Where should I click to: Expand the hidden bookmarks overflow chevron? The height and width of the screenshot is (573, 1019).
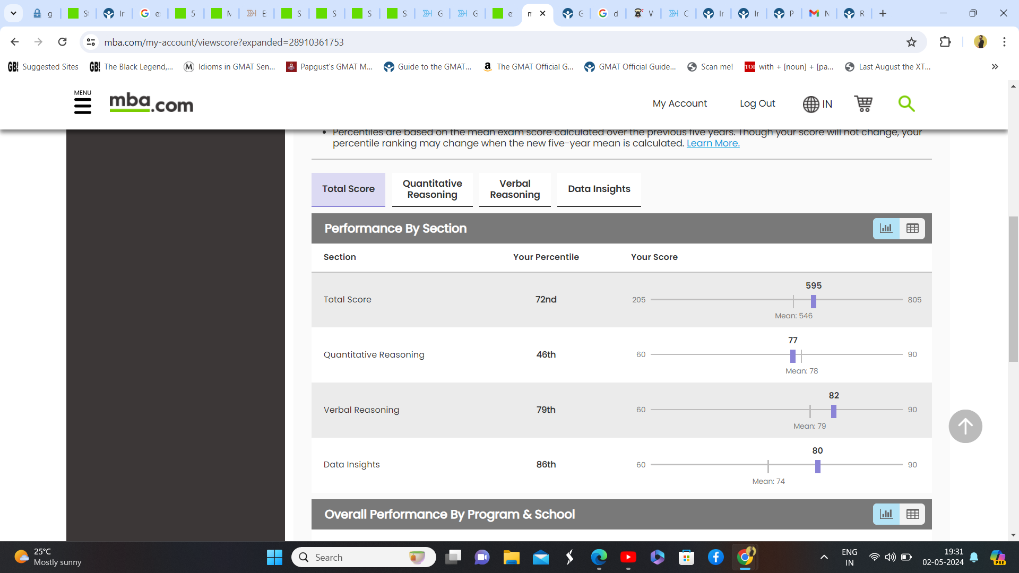995,66
